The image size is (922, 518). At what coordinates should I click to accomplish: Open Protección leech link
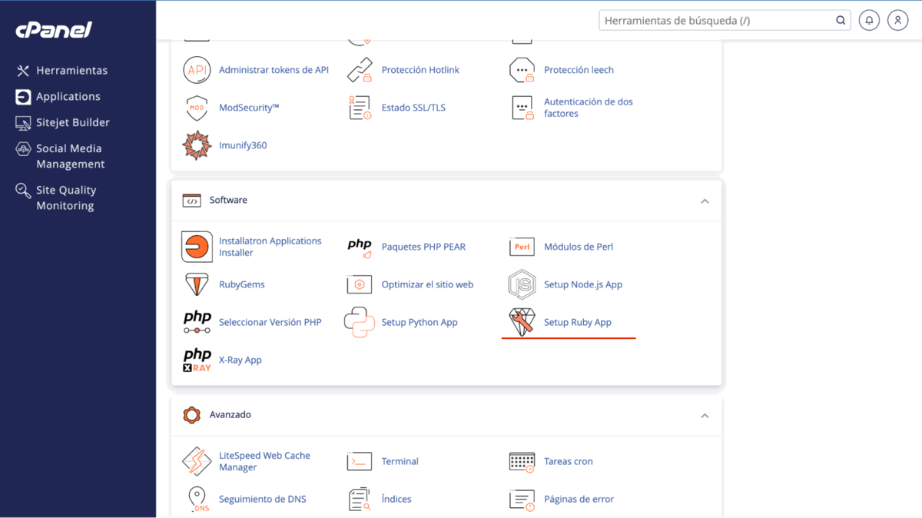point(579,70)
